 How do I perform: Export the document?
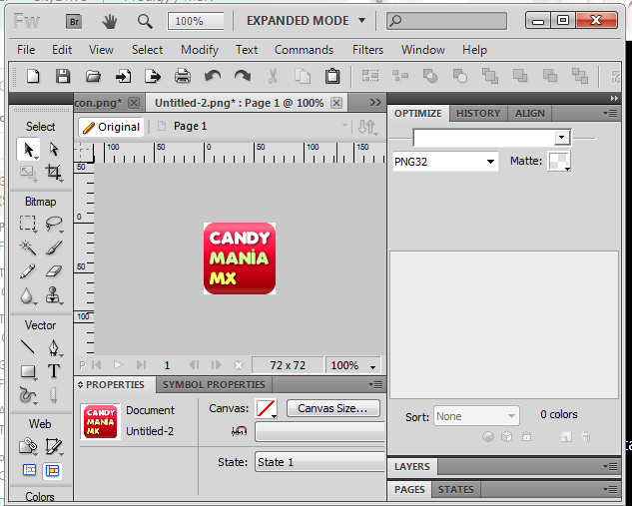153,76
